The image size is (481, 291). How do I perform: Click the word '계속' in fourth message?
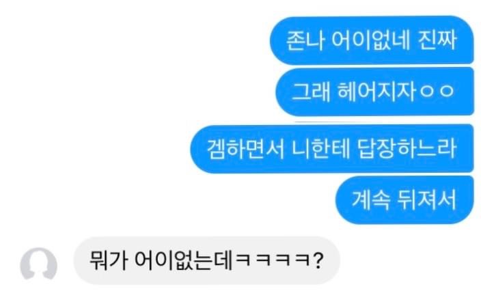click(370, 200)
